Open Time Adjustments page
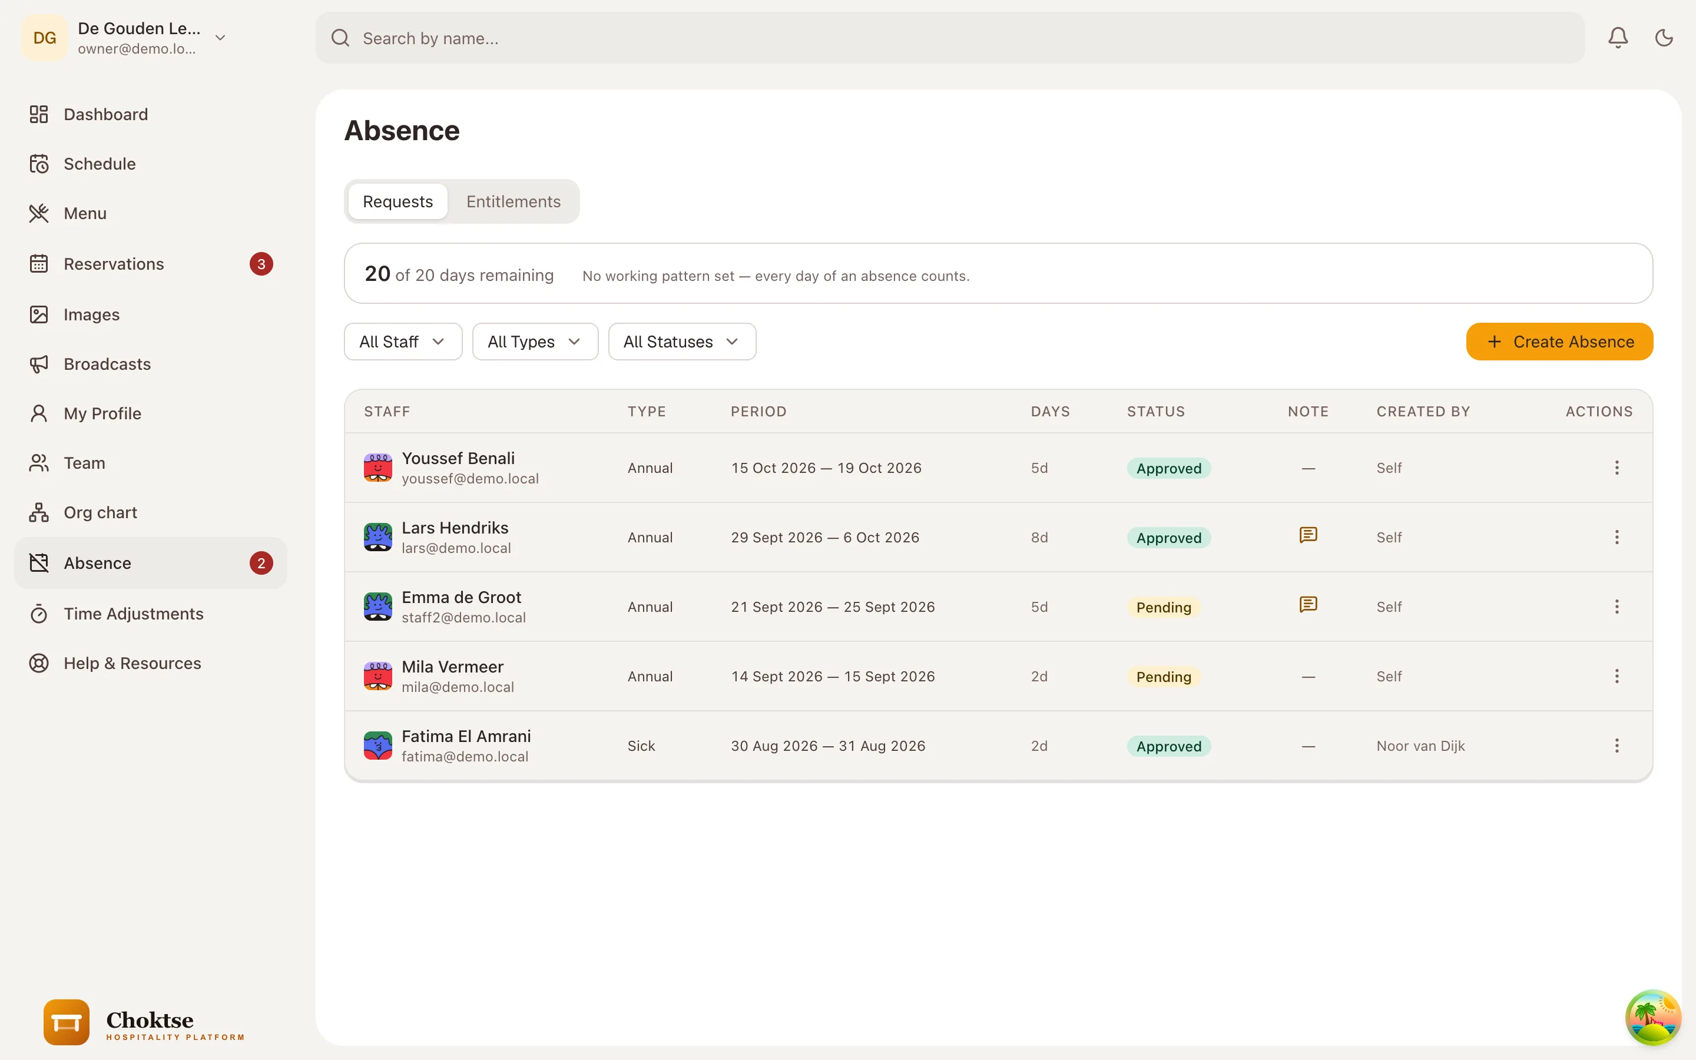 (150, 614)
